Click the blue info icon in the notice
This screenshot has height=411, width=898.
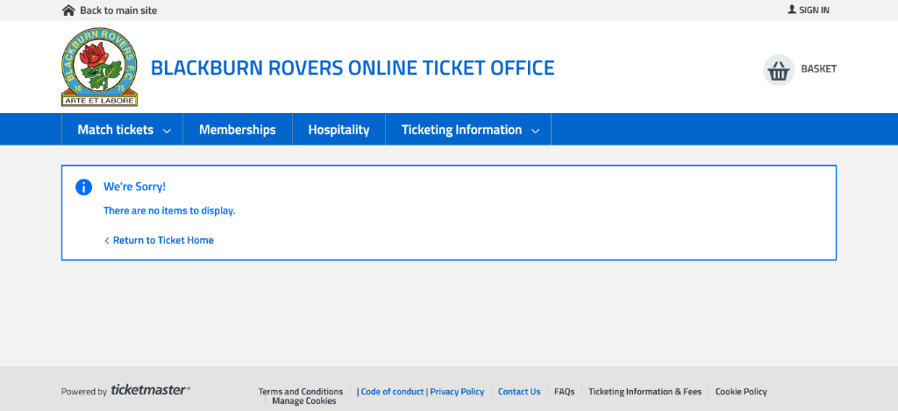83,187
